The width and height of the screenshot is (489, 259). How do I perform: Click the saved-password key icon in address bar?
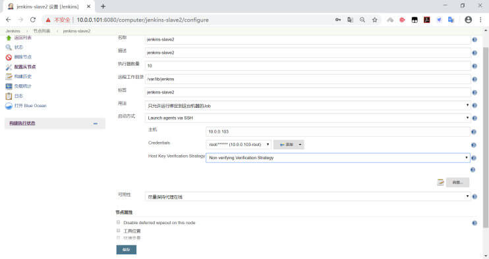point(338,20)
